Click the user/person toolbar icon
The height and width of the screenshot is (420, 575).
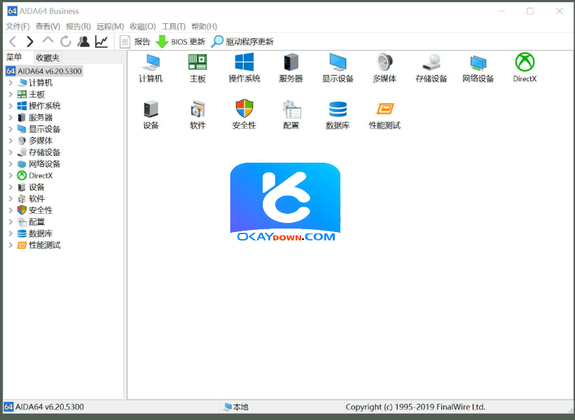83,41
